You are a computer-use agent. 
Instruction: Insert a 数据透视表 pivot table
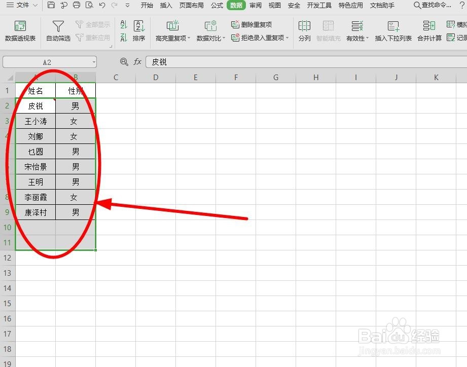20,31
